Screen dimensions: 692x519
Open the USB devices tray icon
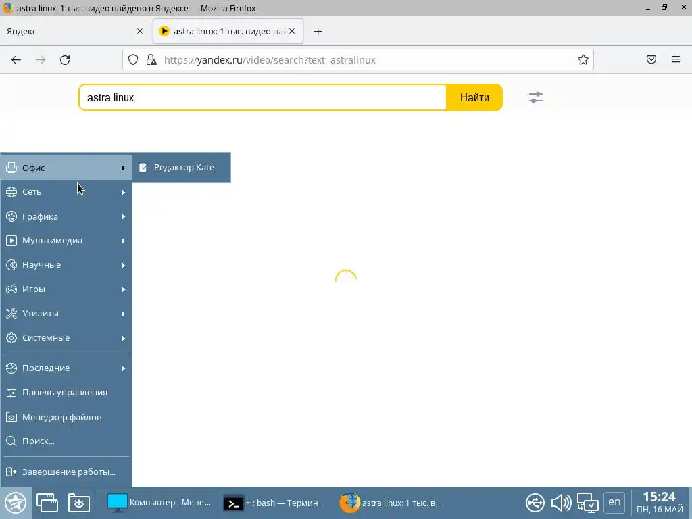point(535,503)
